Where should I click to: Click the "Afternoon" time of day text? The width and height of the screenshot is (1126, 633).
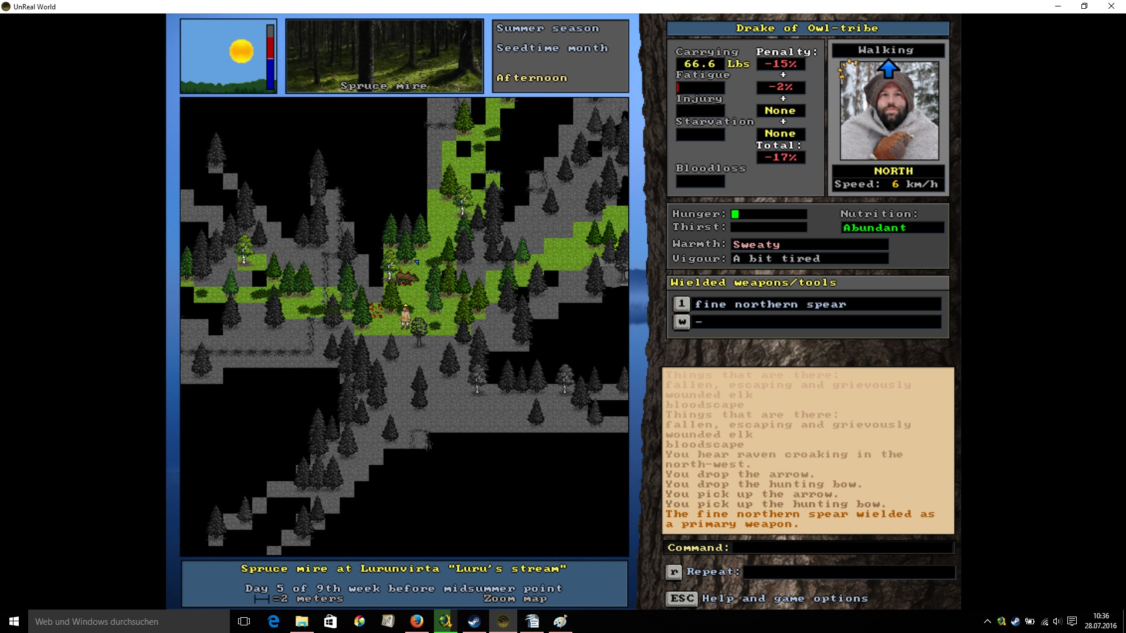click(531, 77)
